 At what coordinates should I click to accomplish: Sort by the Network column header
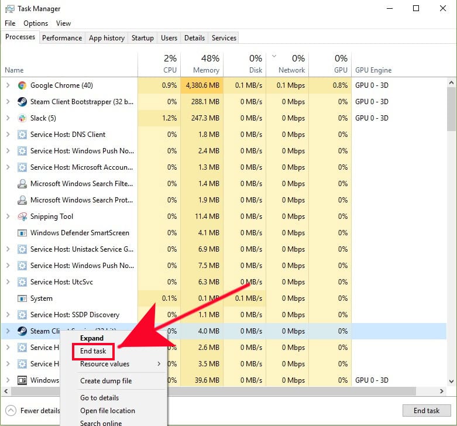pos(287,64)
